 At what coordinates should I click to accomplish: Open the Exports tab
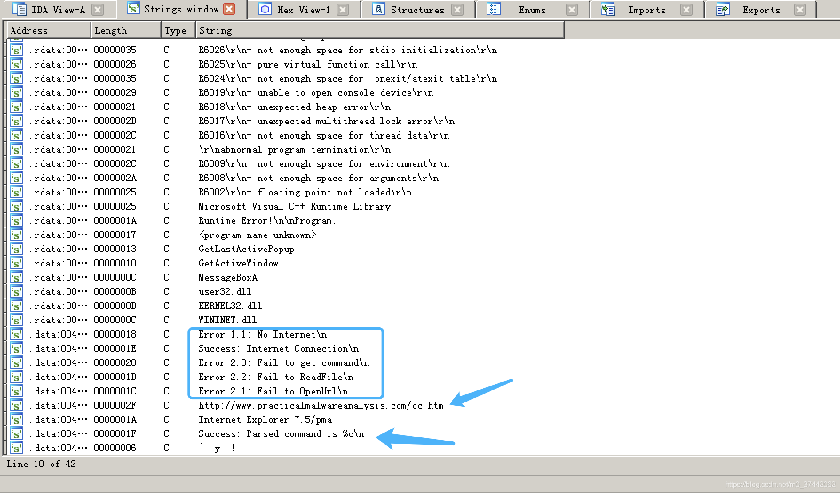[761, 9]
